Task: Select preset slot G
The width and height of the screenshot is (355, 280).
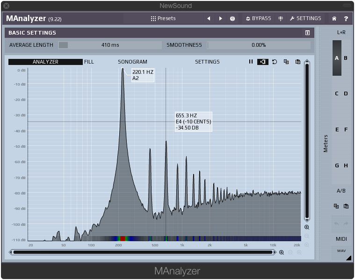Action: 337,165
